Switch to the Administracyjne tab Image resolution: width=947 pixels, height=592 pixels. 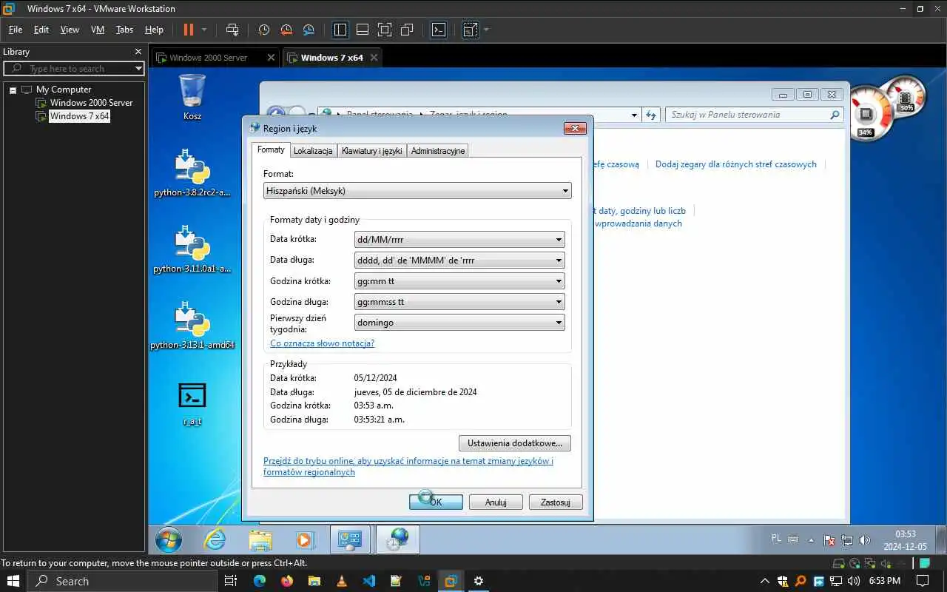tap(438, 151)
